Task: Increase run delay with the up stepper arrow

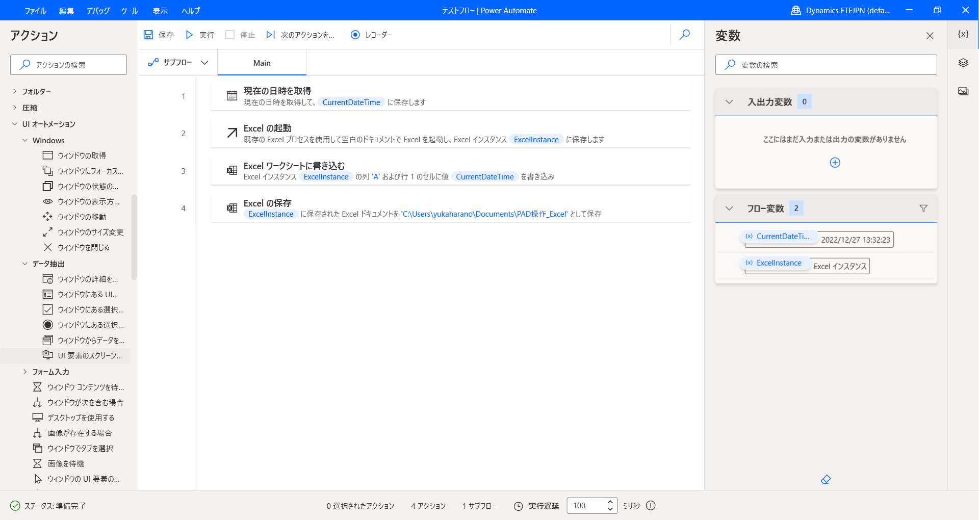Action: pyautogui.click(x=610, y=502)
